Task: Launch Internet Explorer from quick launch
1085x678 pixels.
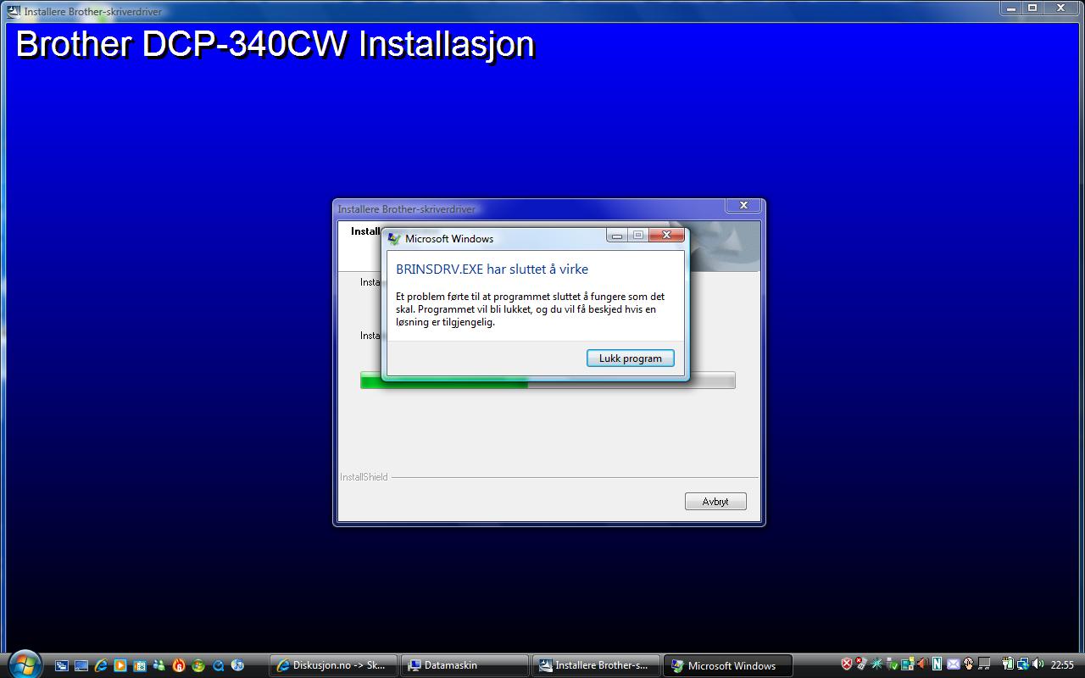Action: tap(101, 665)
